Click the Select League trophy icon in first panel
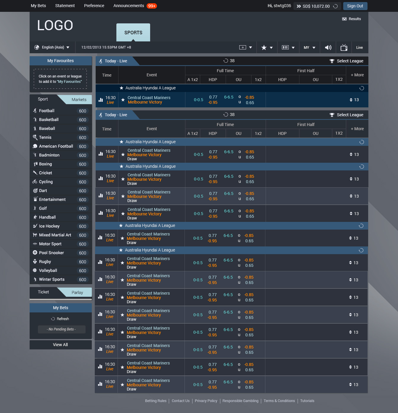398x413 pixels. [332, 61]
